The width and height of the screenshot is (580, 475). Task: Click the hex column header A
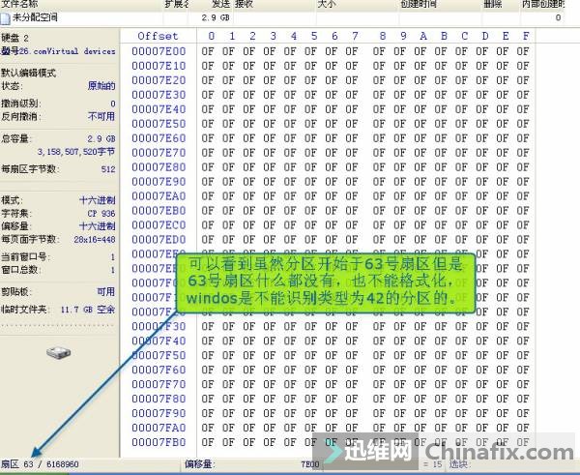tap(423, 36)
